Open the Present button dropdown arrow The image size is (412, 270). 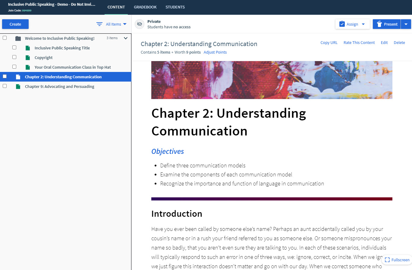click(x=406, y=24)
